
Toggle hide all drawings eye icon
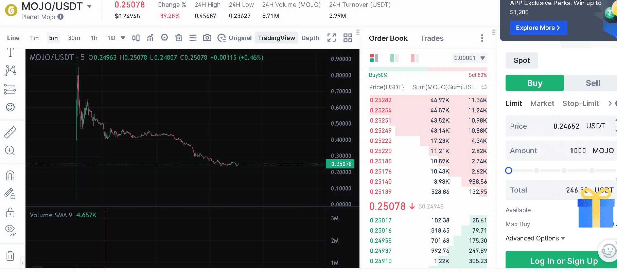coord(10,230)
